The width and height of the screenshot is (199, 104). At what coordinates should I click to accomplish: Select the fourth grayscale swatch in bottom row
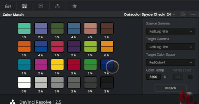(74, 82)
